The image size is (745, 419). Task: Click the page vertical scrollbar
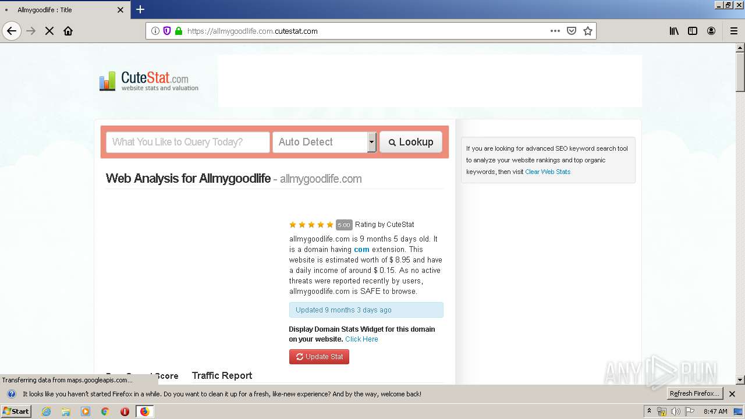point(740,72)
